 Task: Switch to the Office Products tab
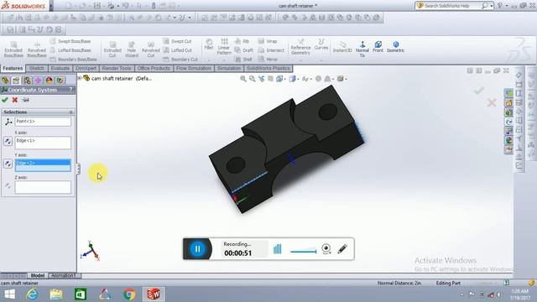click(154, 68)
